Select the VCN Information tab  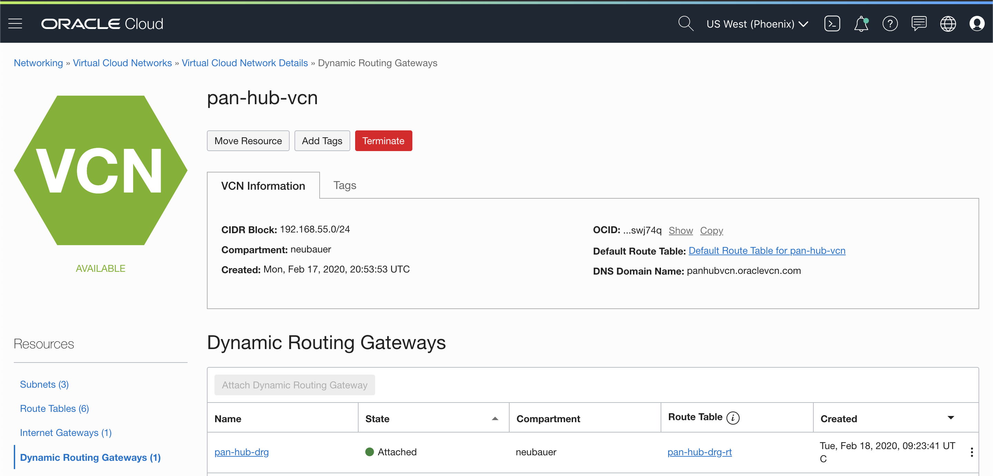tap(263, 186)
